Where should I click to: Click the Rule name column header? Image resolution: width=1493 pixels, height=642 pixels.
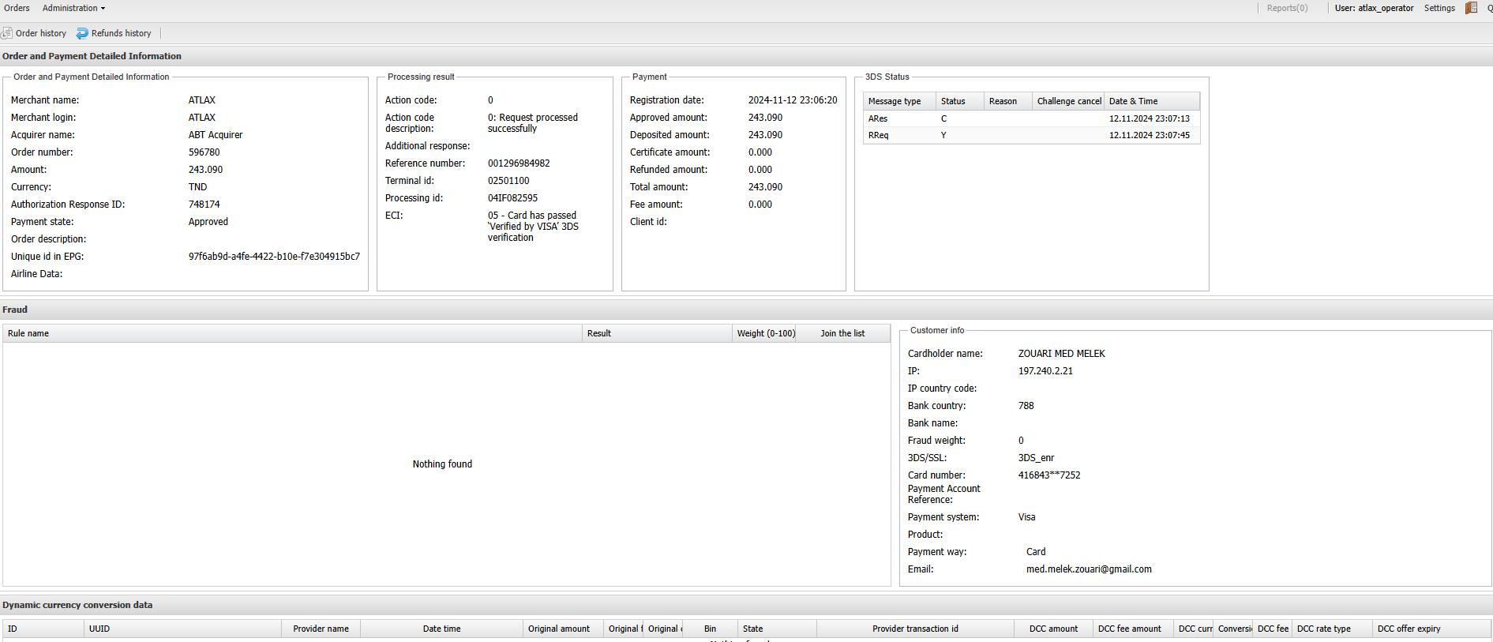pos(28,333)
